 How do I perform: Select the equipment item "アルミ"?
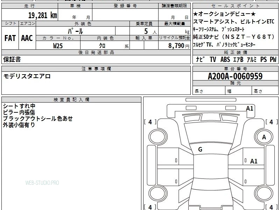pos(252,59)
